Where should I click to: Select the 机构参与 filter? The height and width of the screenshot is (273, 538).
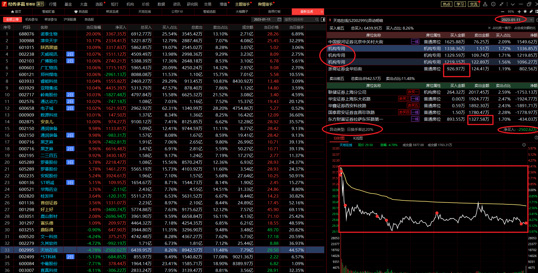(31, 19)
